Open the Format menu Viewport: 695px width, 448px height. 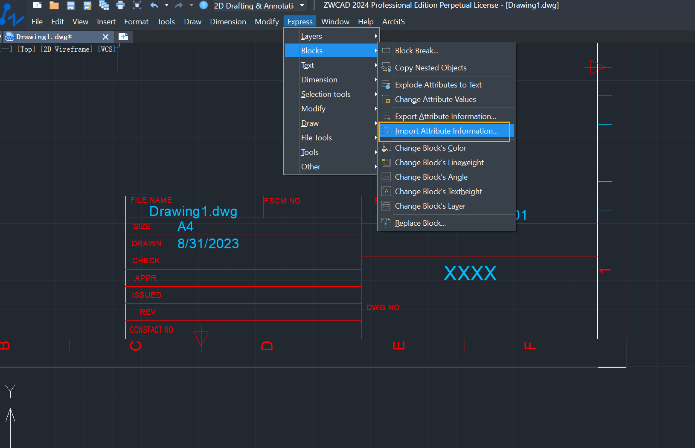coord(137,22)
